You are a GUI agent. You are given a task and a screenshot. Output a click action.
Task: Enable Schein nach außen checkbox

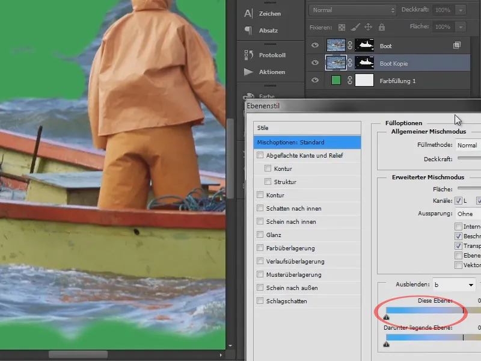point(260,288)
